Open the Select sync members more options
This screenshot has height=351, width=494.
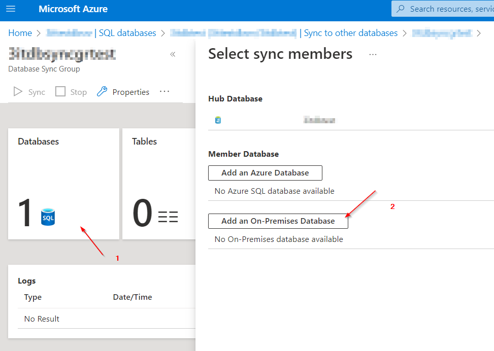click(373, 54)
